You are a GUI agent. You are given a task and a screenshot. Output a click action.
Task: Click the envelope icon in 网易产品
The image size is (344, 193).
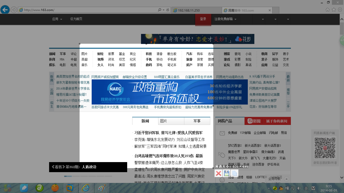(x=222, y=133)
